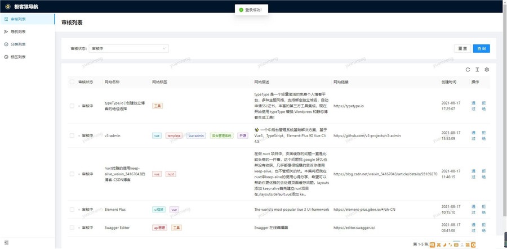Open the column settings gear icon

click(487, 70)
